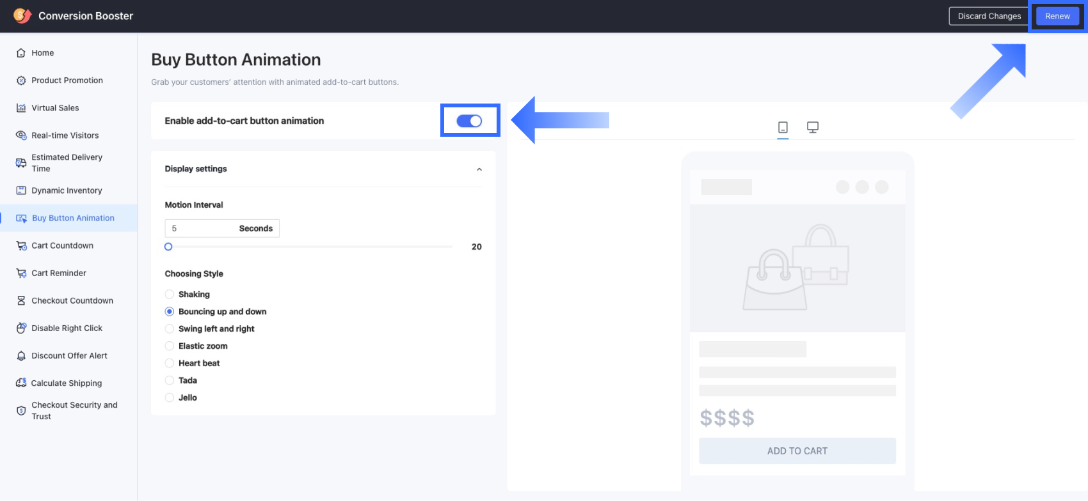Collapse the Display settings section chevron

coord(479,169)
